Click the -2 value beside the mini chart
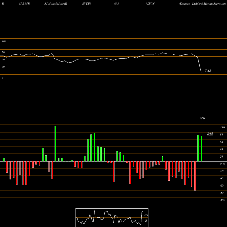Image resolution: width=227 pixels, height=227 pixels. [x=146, y=221]
